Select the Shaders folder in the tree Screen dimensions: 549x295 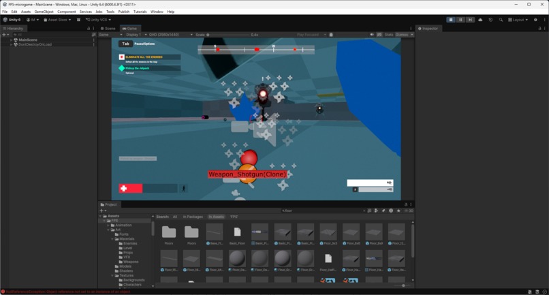[x=123, y=271]
